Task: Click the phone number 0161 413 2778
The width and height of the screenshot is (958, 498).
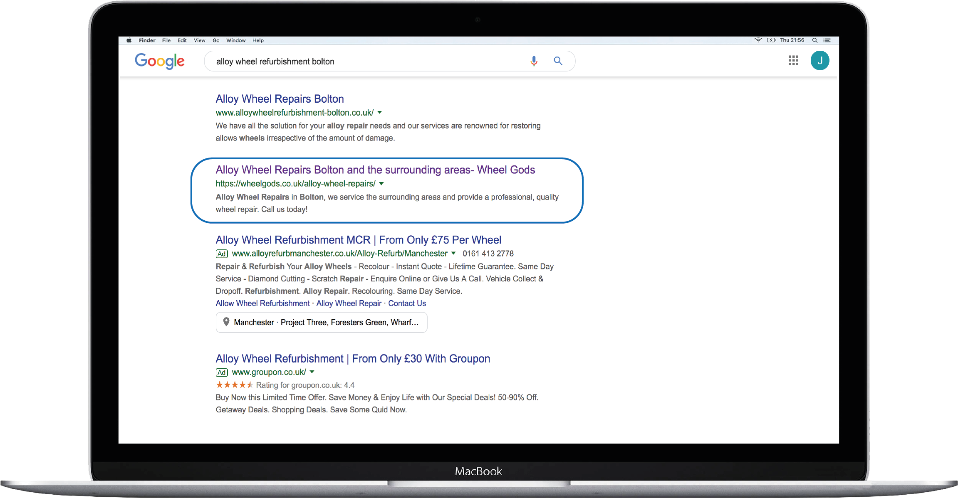Action: [488, 254]
